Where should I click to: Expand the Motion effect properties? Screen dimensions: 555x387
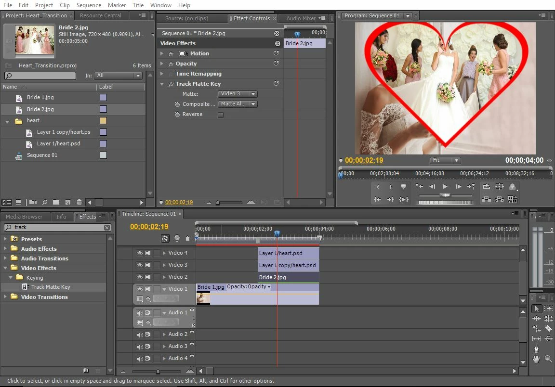pyautogui.click(x=162, y=53)
